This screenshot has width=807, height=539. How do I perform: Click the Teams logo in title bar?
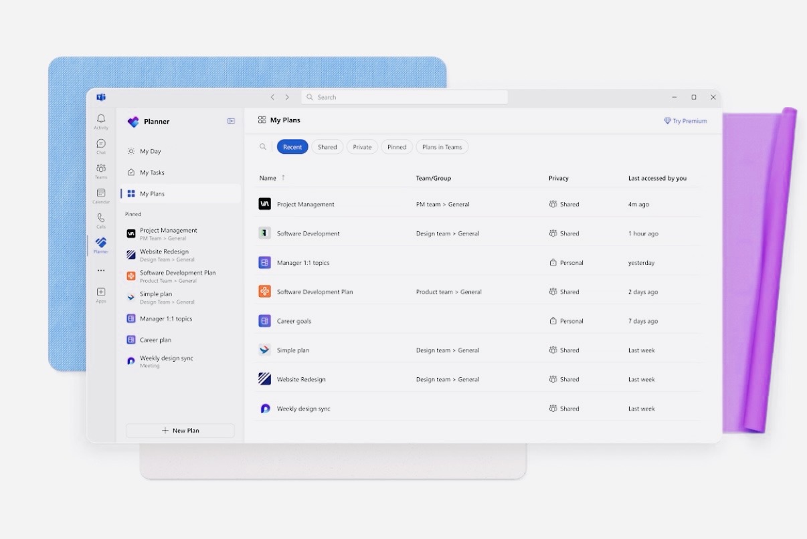tap(101, 97)
